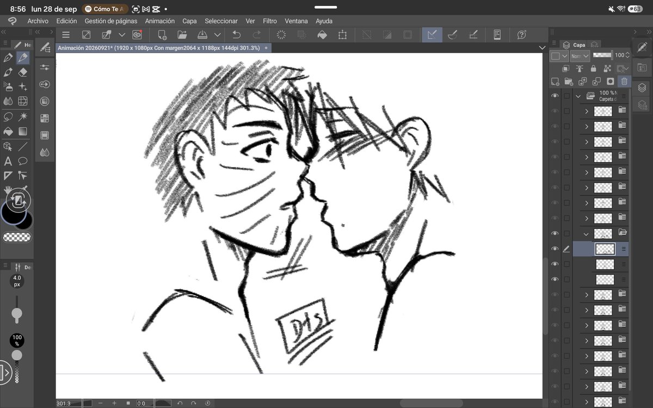Toggle the snap to grid icon
The height and width of the screenshot is (408, 653).
click(x=473, y=35)
